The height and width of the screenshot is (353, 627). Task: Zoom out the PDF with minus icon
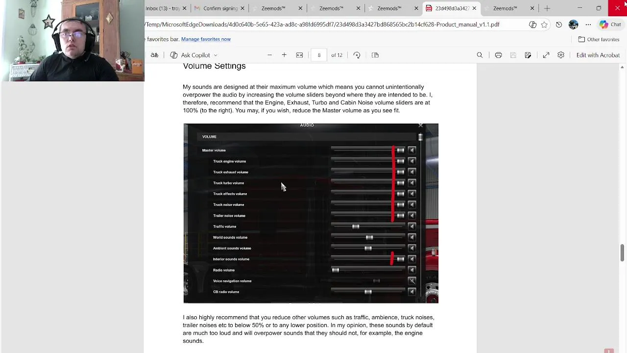(269, 55)
